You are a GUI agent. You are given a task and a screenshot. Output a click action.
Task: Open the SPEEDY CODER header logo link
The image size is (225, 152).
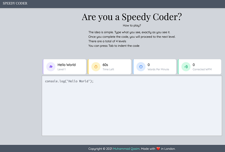(x=15, y=3)
